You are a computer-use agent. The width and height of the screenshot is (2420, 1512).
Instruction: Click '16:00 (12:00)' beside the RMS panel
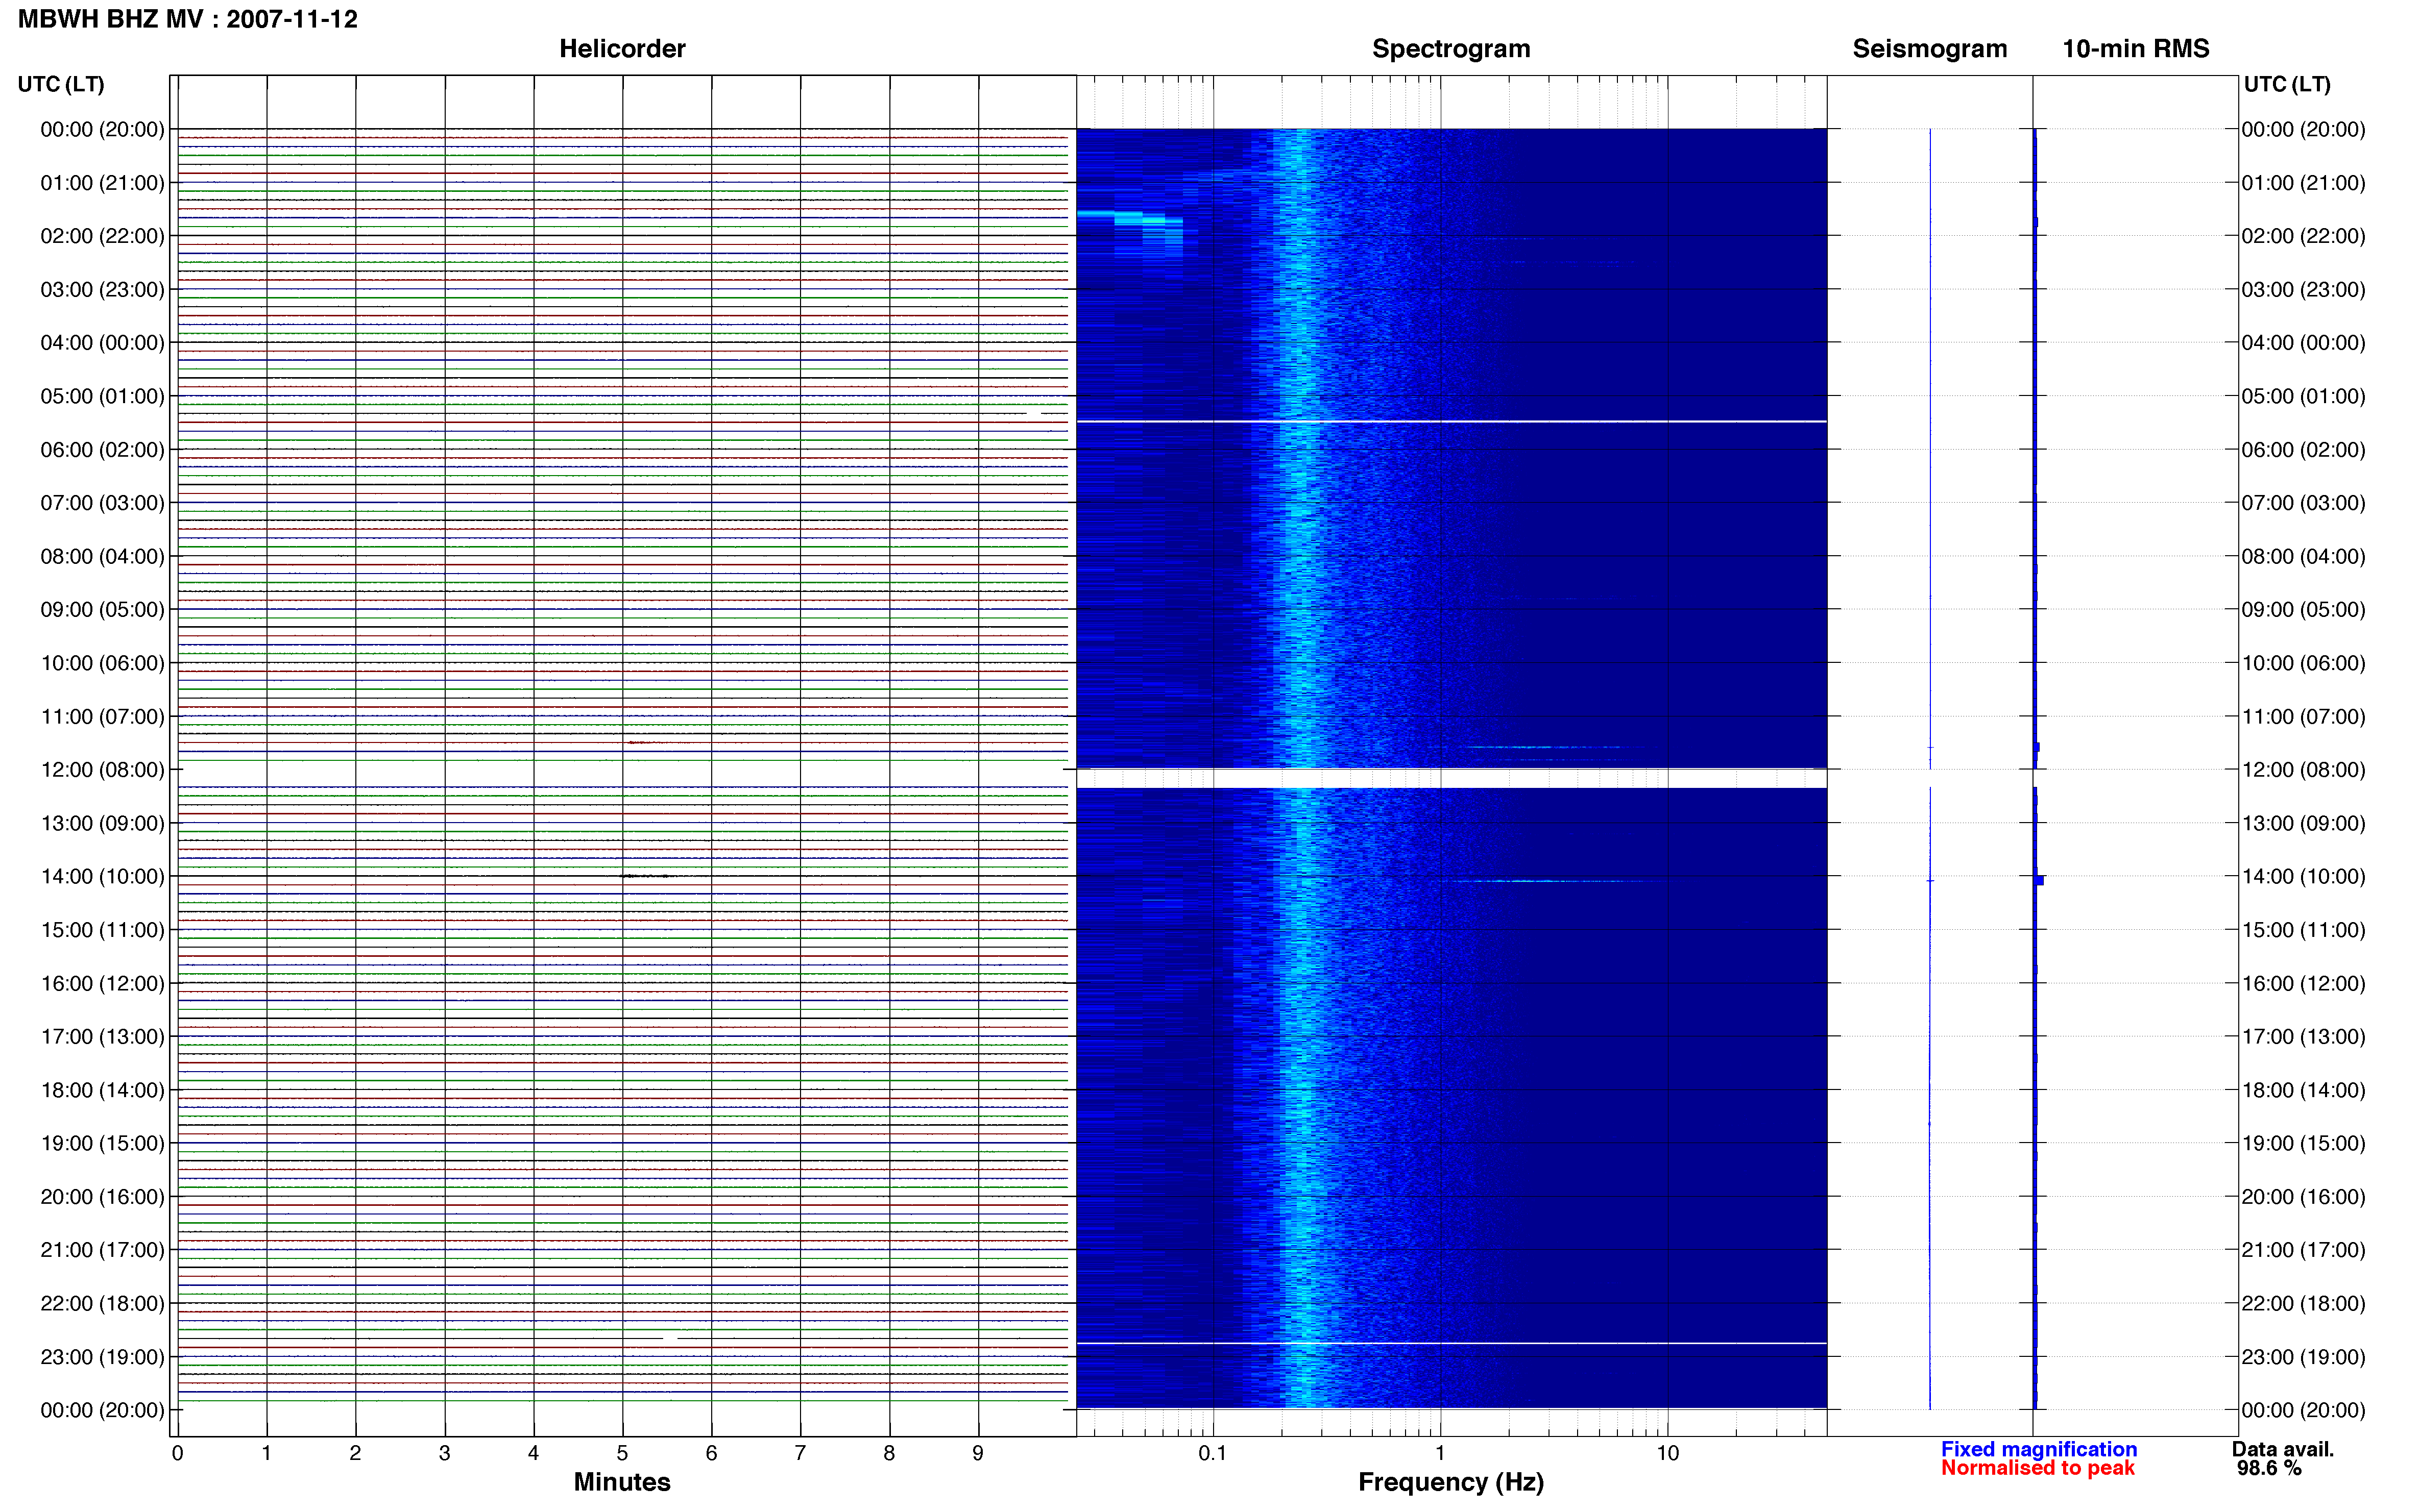[2303, 984]
